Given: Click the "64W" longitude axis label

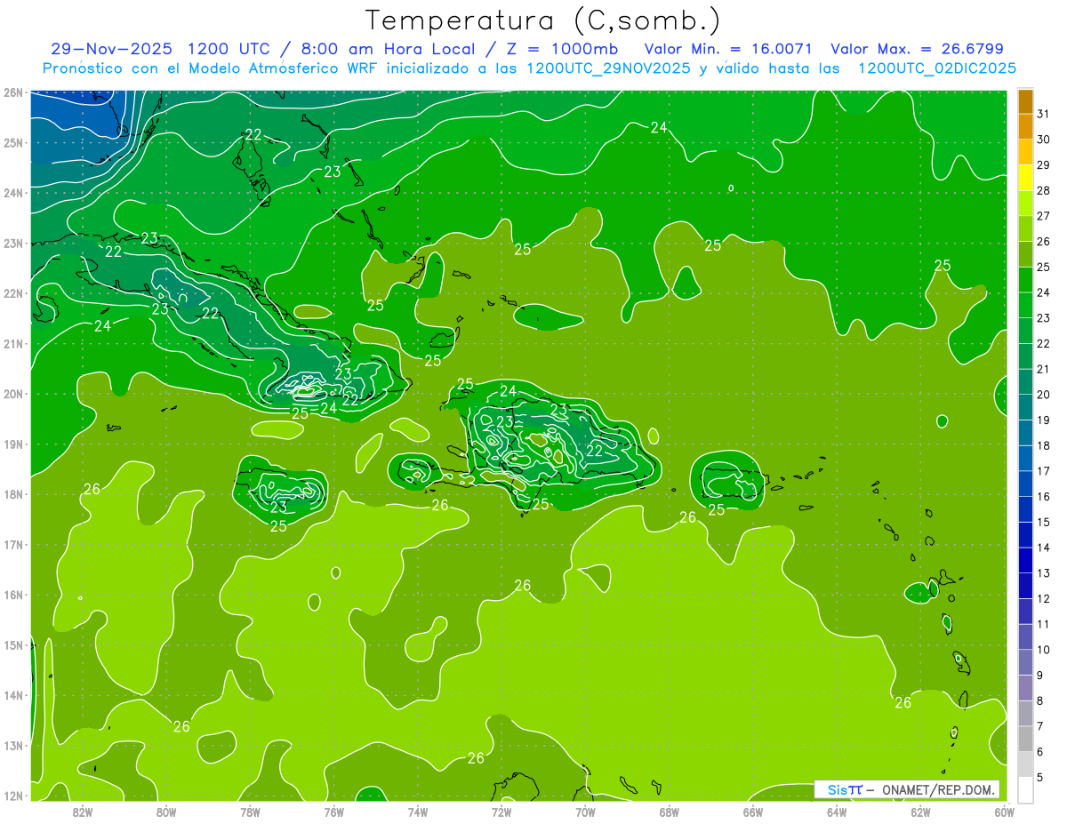Looking at the screenshot, I should pos(836,811).
